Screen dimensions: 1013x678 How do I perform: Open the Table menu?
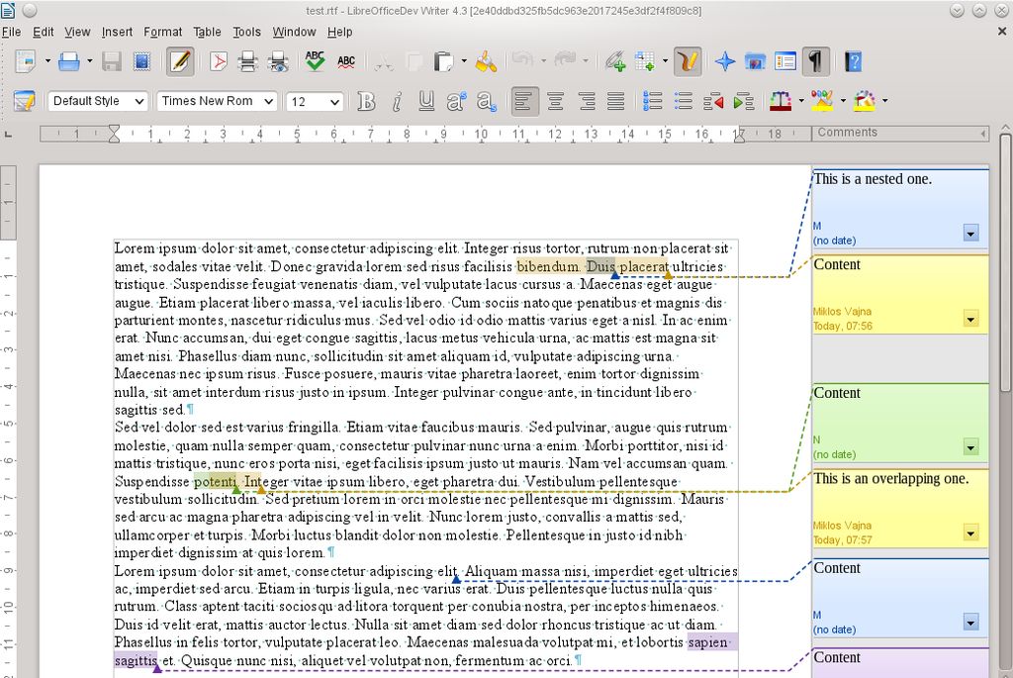point(207,32)
